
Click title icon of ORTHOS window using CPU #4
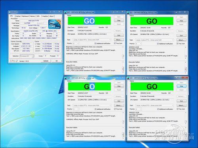click(128, 78)
